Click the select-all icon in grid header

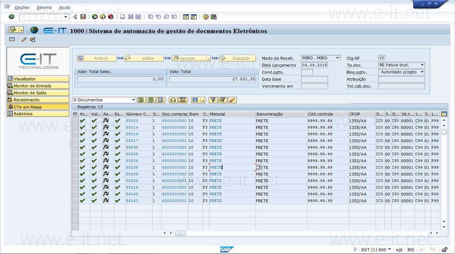click(x=75, y=114)
